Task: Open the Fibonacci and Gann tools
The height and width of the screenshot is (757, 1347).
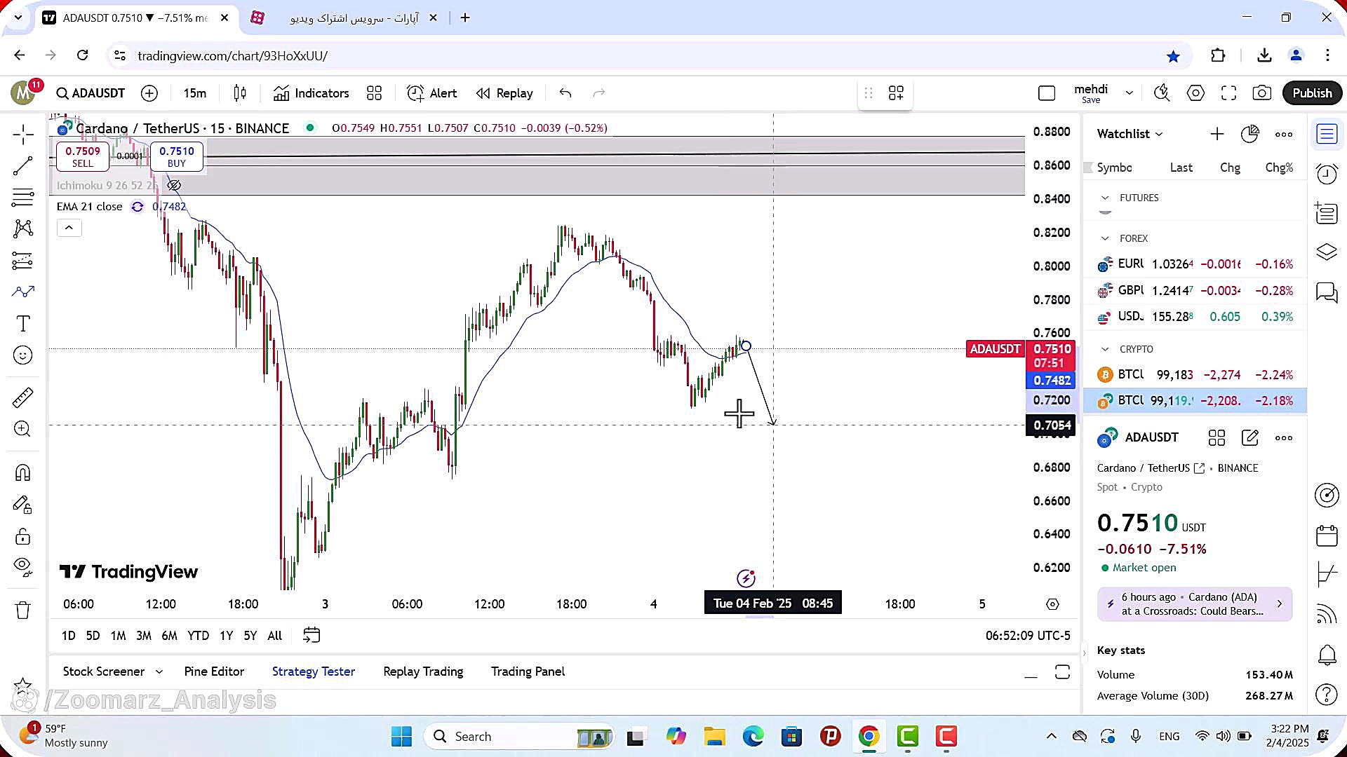Action: 22,198
